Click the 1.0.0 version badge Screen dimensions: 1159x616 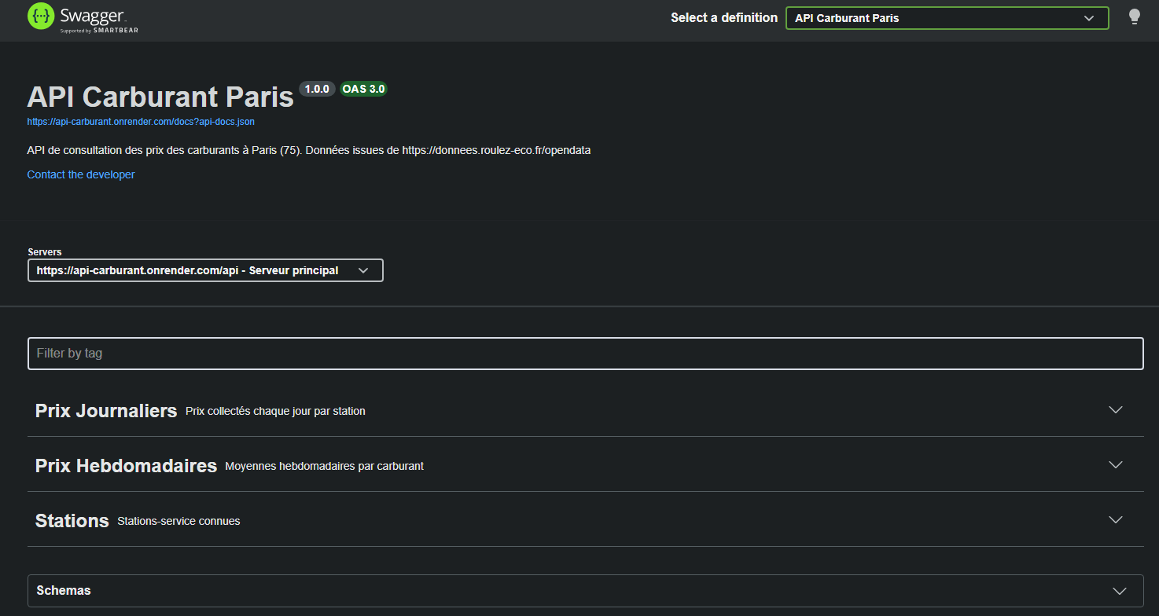click(x=317, y=89)
